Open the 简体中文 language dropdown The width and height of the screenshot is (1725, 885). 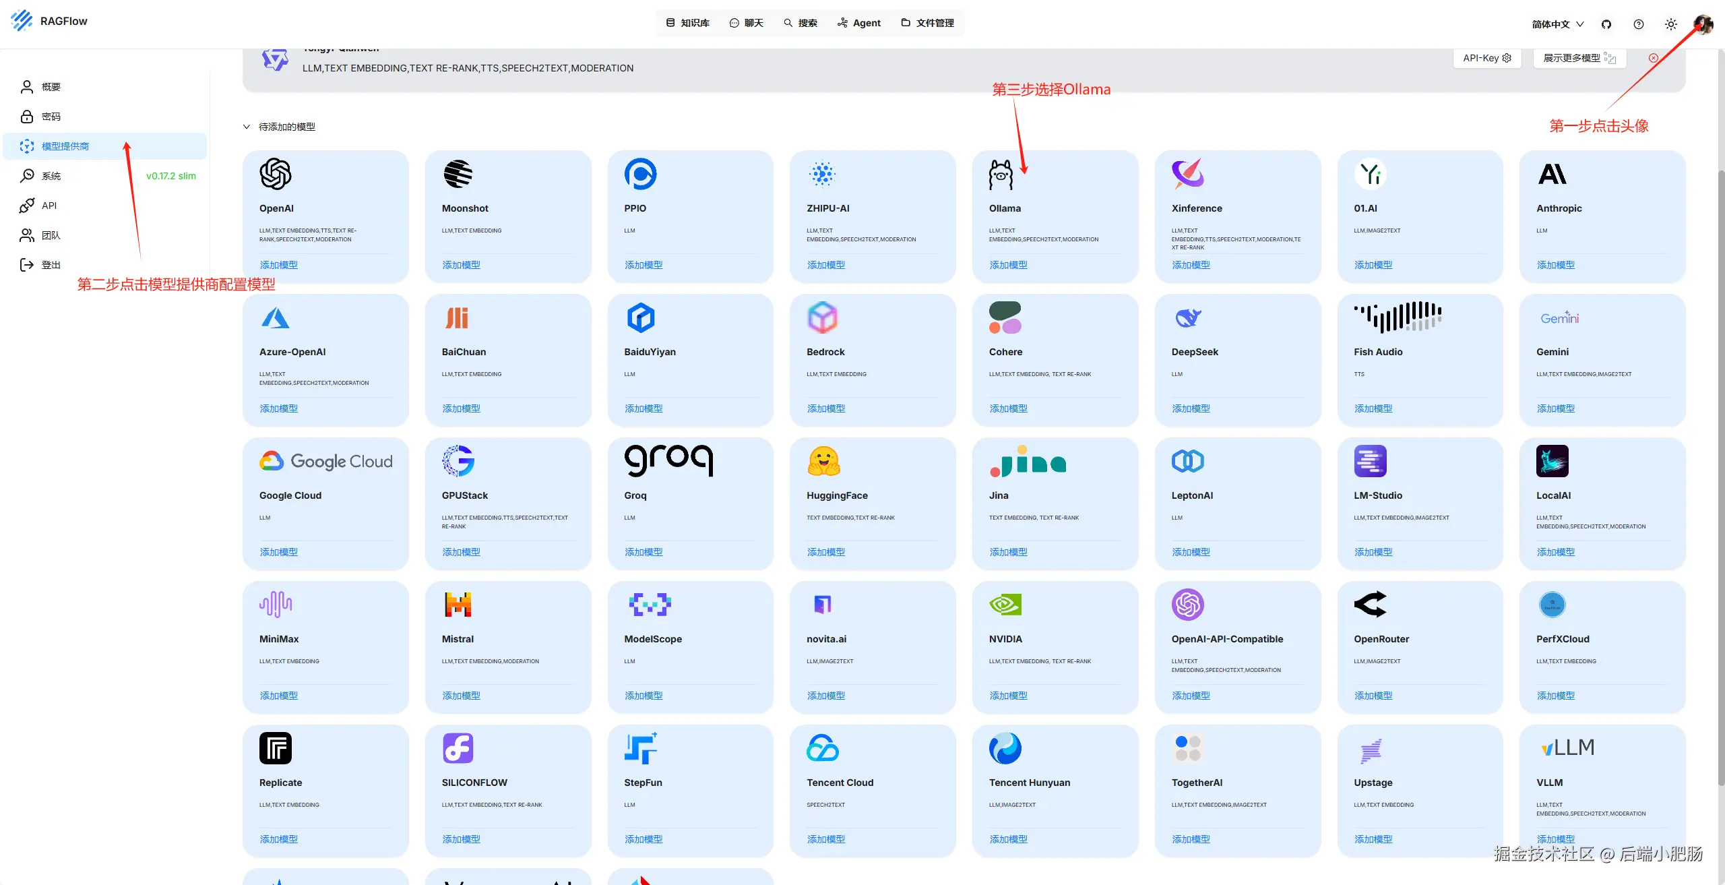click(x=1557, y=24)
